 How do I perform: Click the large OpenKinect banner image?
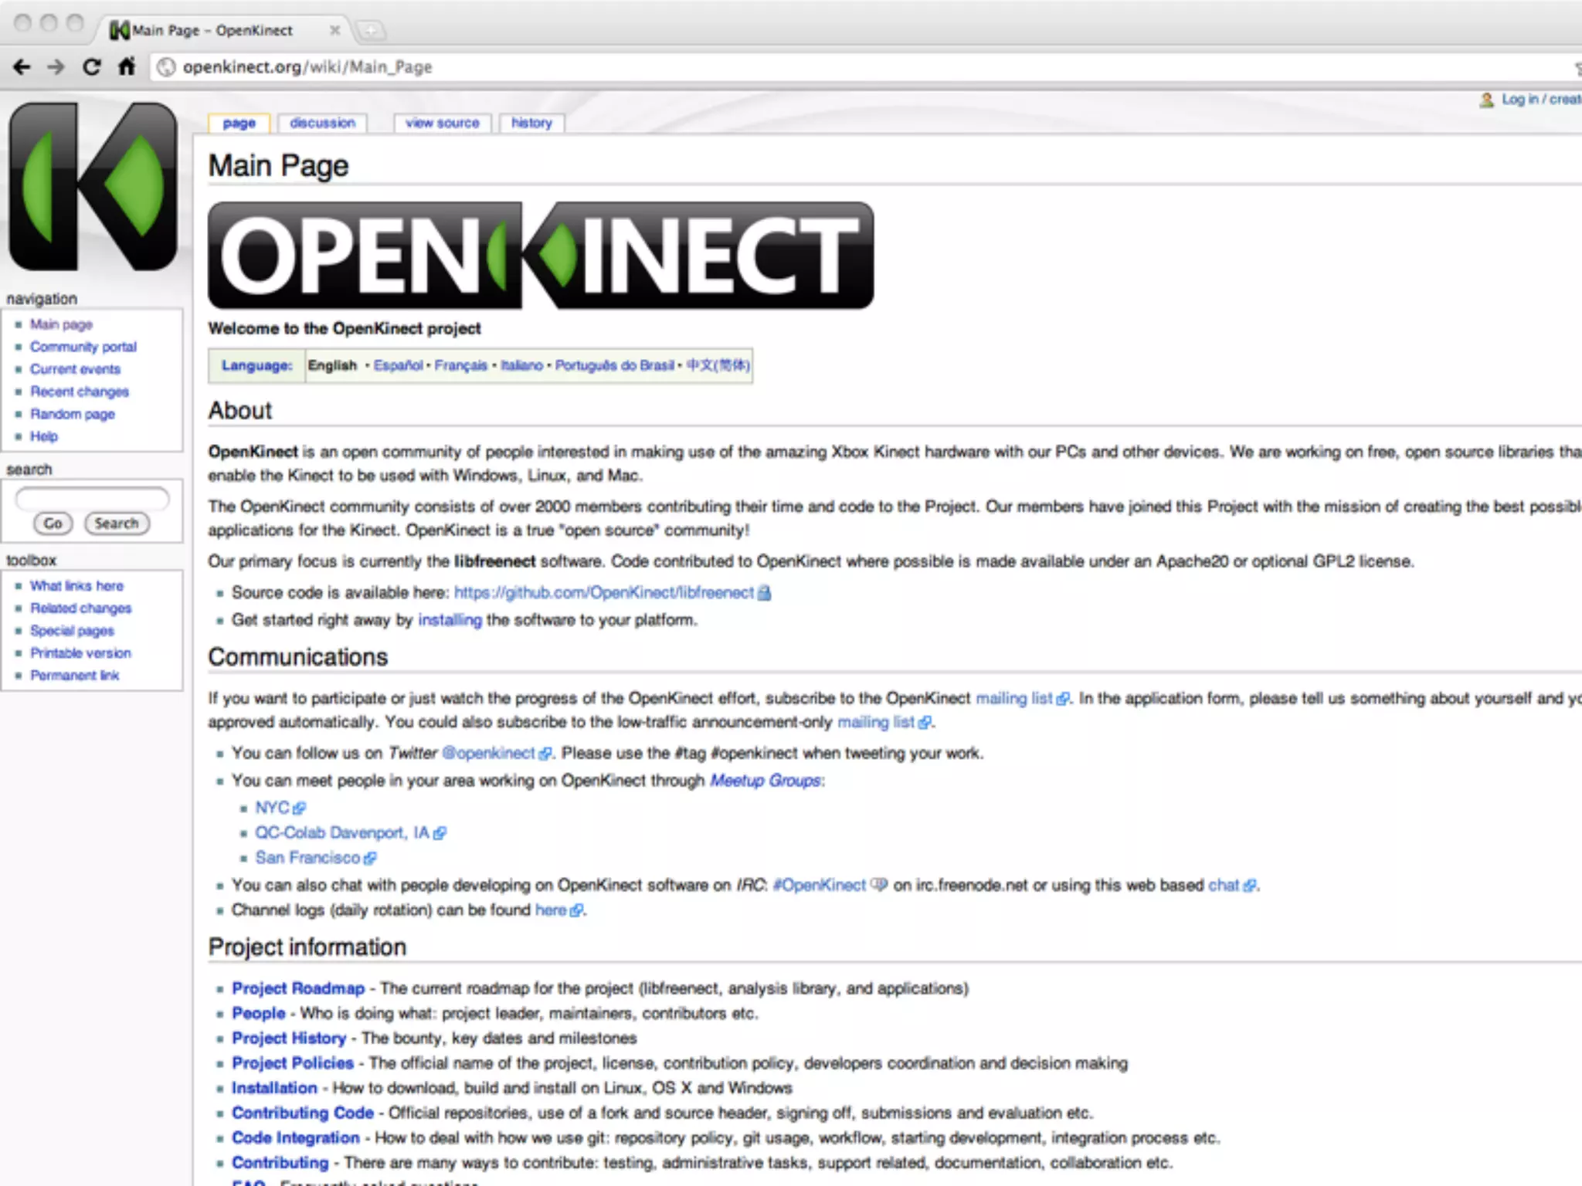point(541,256)
